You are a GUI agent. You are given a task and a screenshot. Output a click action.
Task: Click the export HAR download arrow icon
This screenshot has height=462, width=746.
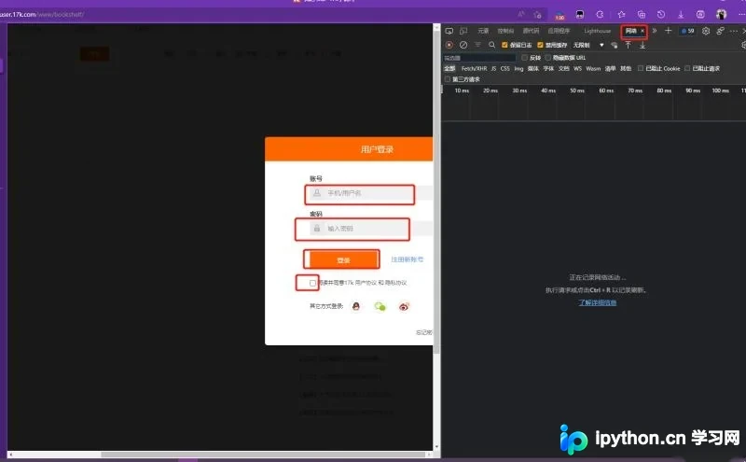click(642, 45)
